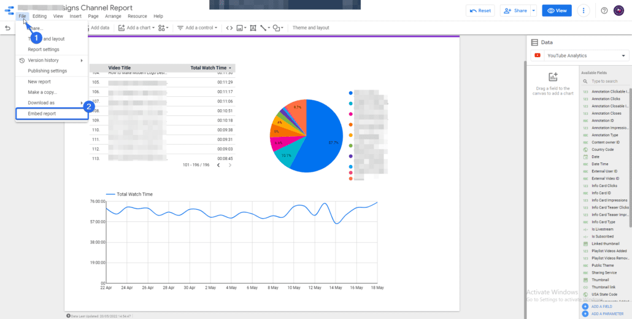Screen dimensions: 632x319
Task: Click the Type to search fields box
Action: point(607,81)
